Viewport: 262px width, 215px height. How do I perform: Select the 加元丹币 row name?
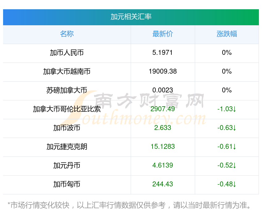point(67,165)
